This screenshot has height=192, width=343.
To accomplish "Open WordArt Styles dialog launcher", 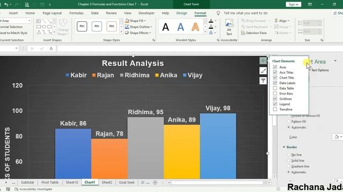I will (218, 41).
